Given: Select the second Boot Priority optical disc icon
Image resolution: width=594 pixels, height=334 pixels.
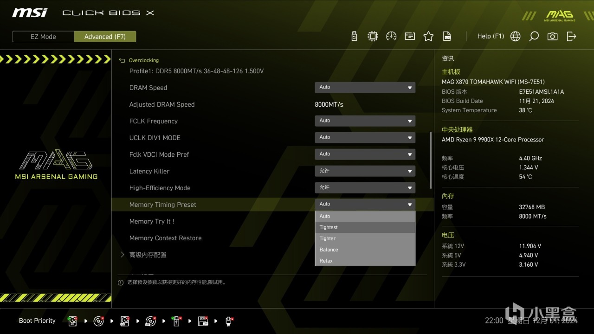Looking at the screenshot, I should coord(98,321).
